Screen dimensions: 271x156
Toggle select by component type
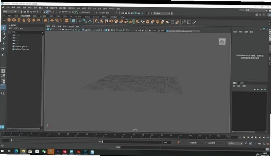pos(50,12)
